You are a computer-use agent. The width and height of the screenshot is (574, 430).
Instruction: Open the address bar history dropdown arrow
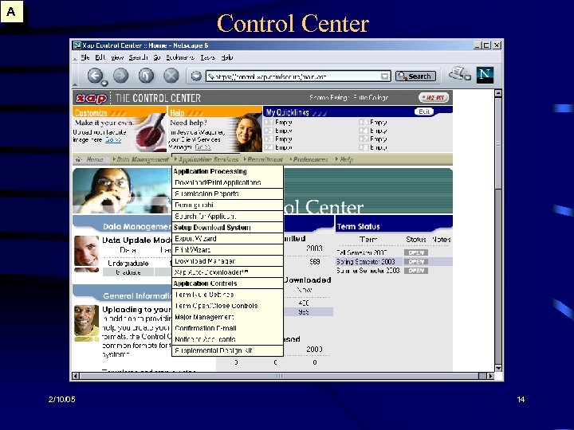coord(385,76)
